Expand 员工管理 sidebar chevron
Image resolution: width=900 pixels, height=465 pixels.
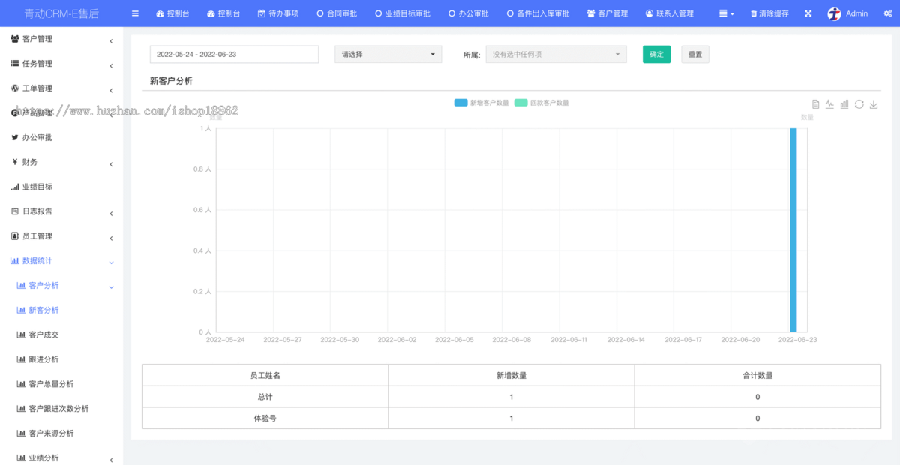tap(111, 238)
